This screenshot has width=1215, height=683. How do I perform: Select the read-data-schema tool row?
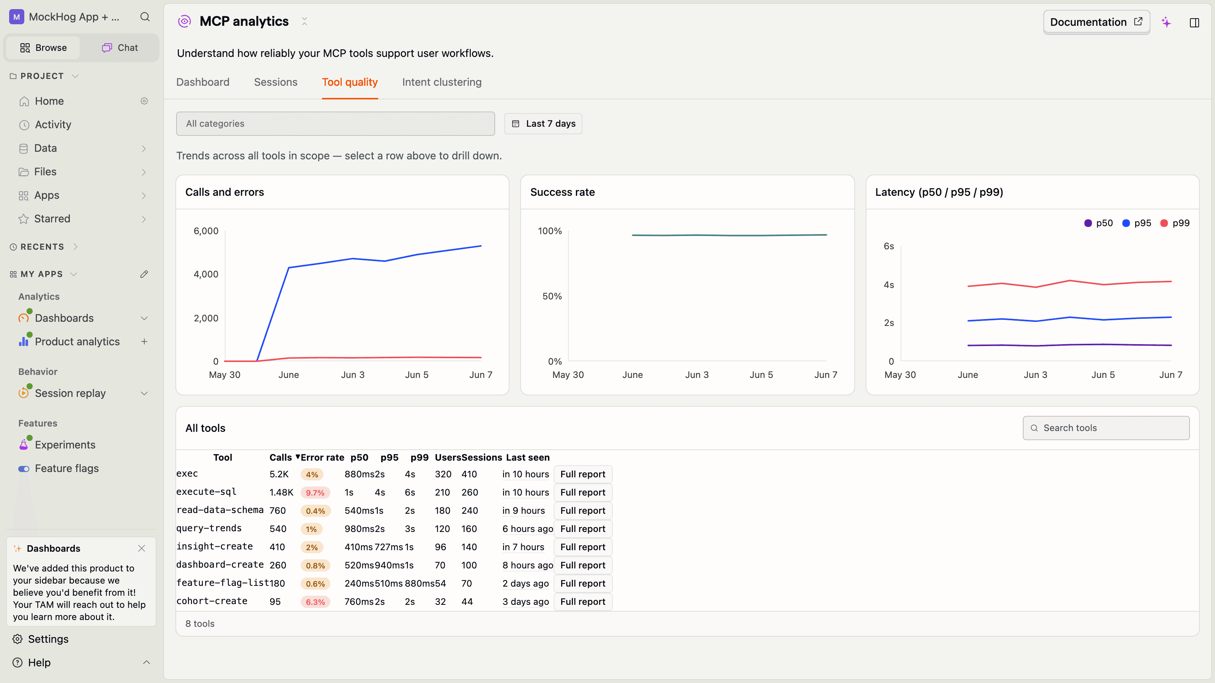pos(394,510)
